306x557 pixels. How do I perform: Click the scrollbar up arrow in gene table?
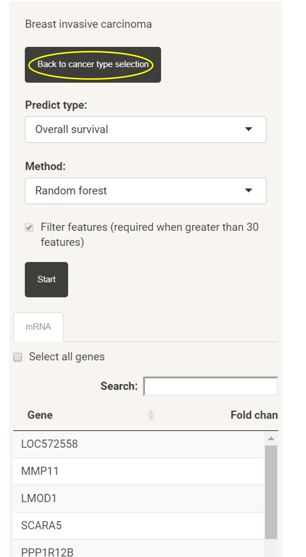[x=271, y=439]
